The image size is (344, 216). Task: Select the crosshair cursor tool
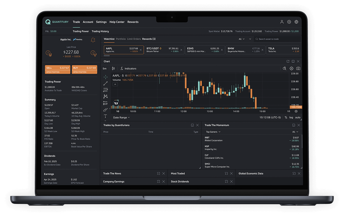(x=106, y=77)
